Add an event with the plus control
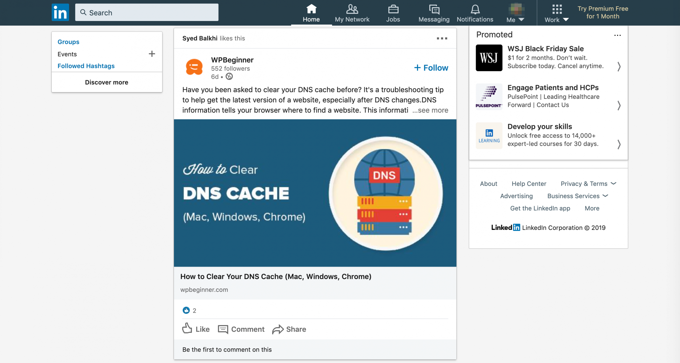Screen dimensions: 680x363 click(x=152, y=54)
